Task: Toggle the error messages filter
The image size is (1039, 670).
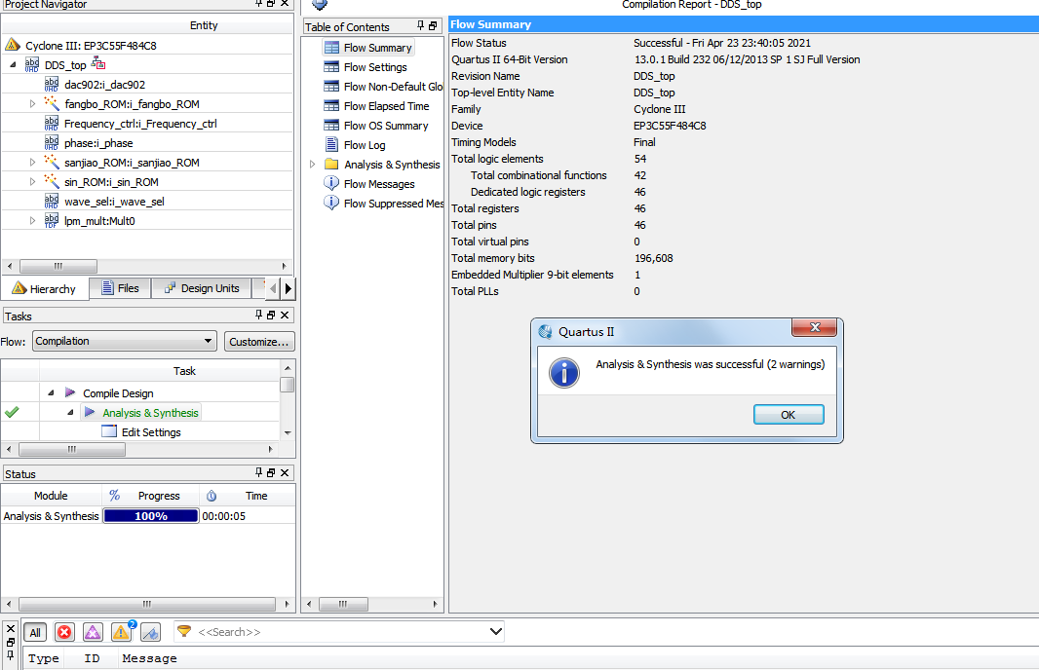Action: [x=64, y=632]
